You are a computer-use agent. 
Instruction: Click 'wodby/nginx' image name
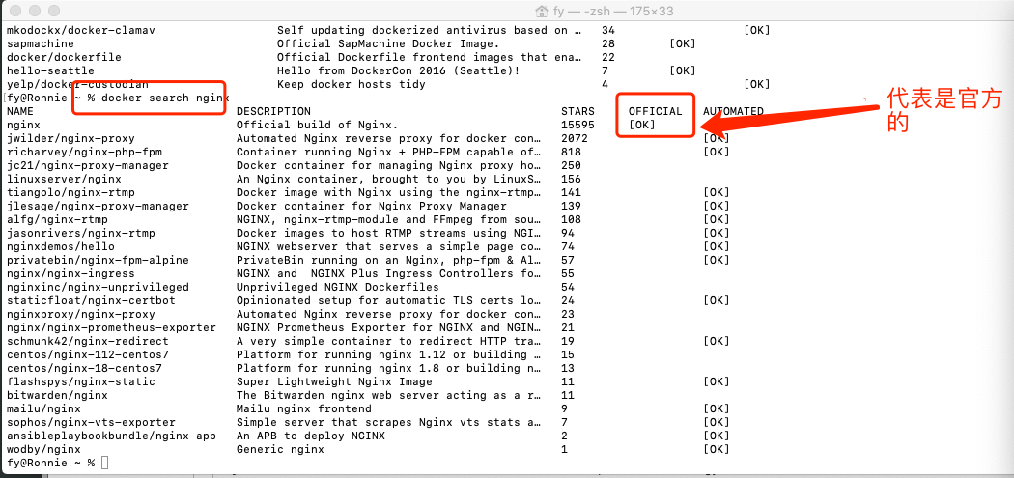coord(43,450)
